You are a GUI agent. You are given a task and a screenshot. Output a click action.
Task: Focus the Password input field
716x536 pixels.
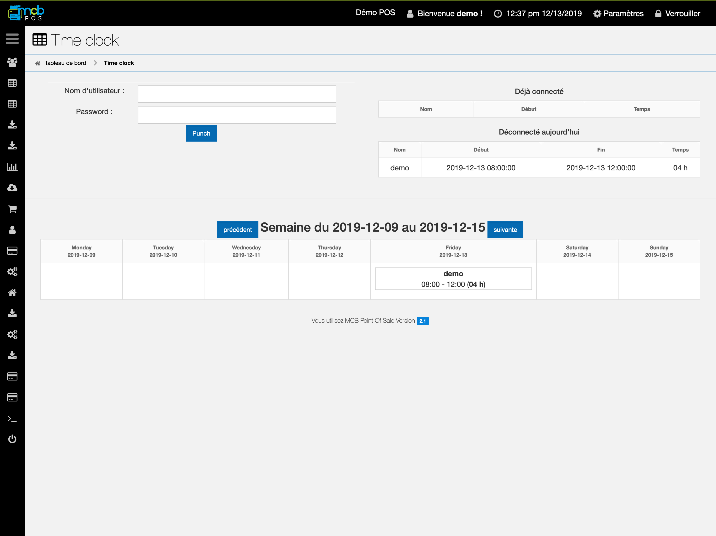(237, 115)
